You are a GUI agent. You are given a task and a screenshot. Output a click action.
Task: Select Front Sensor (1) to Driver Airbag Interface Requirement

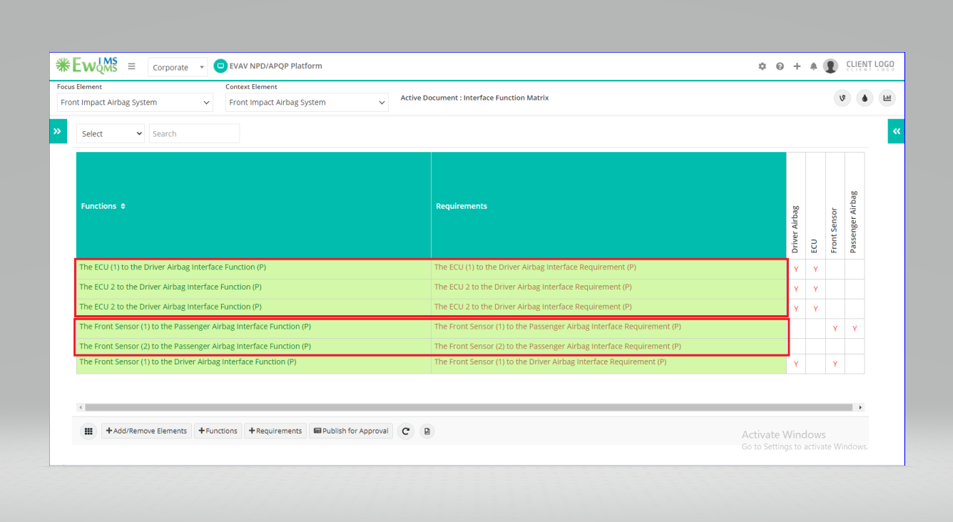550,362
